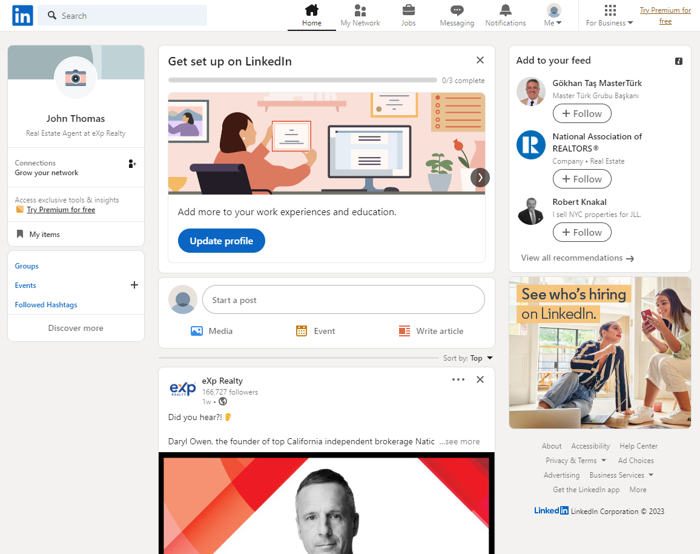Click the Jobs briefcase icon
Screen dimensions: 700x554
click(409, 11)
